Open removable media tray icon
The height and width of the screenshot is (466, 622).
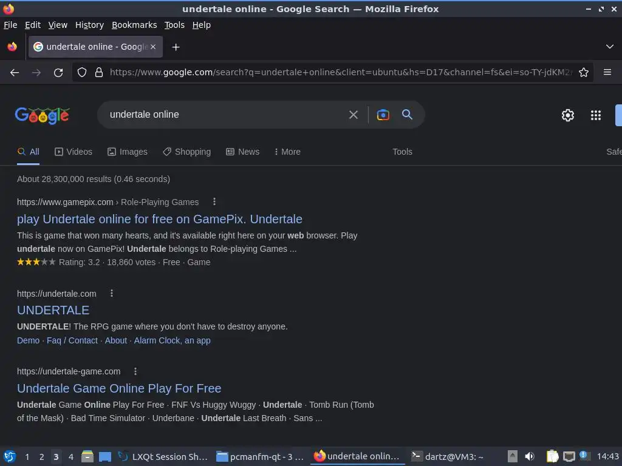pyautogui.click(x=513, y=456)
